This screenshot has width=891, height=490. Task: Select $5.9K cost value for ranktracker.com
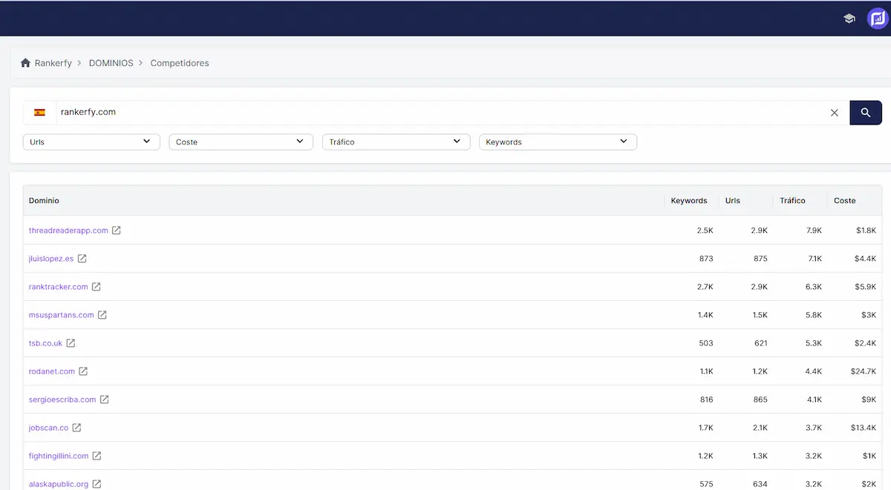(866, 287)
